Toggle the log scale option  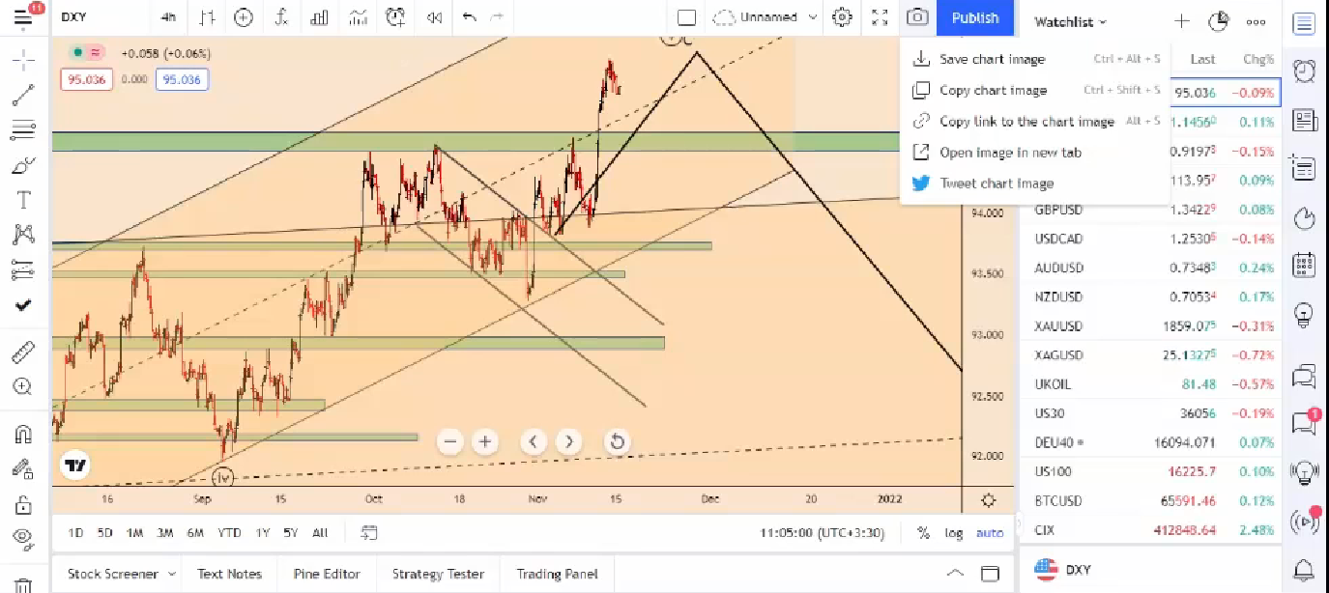click(x=954, y=532)
